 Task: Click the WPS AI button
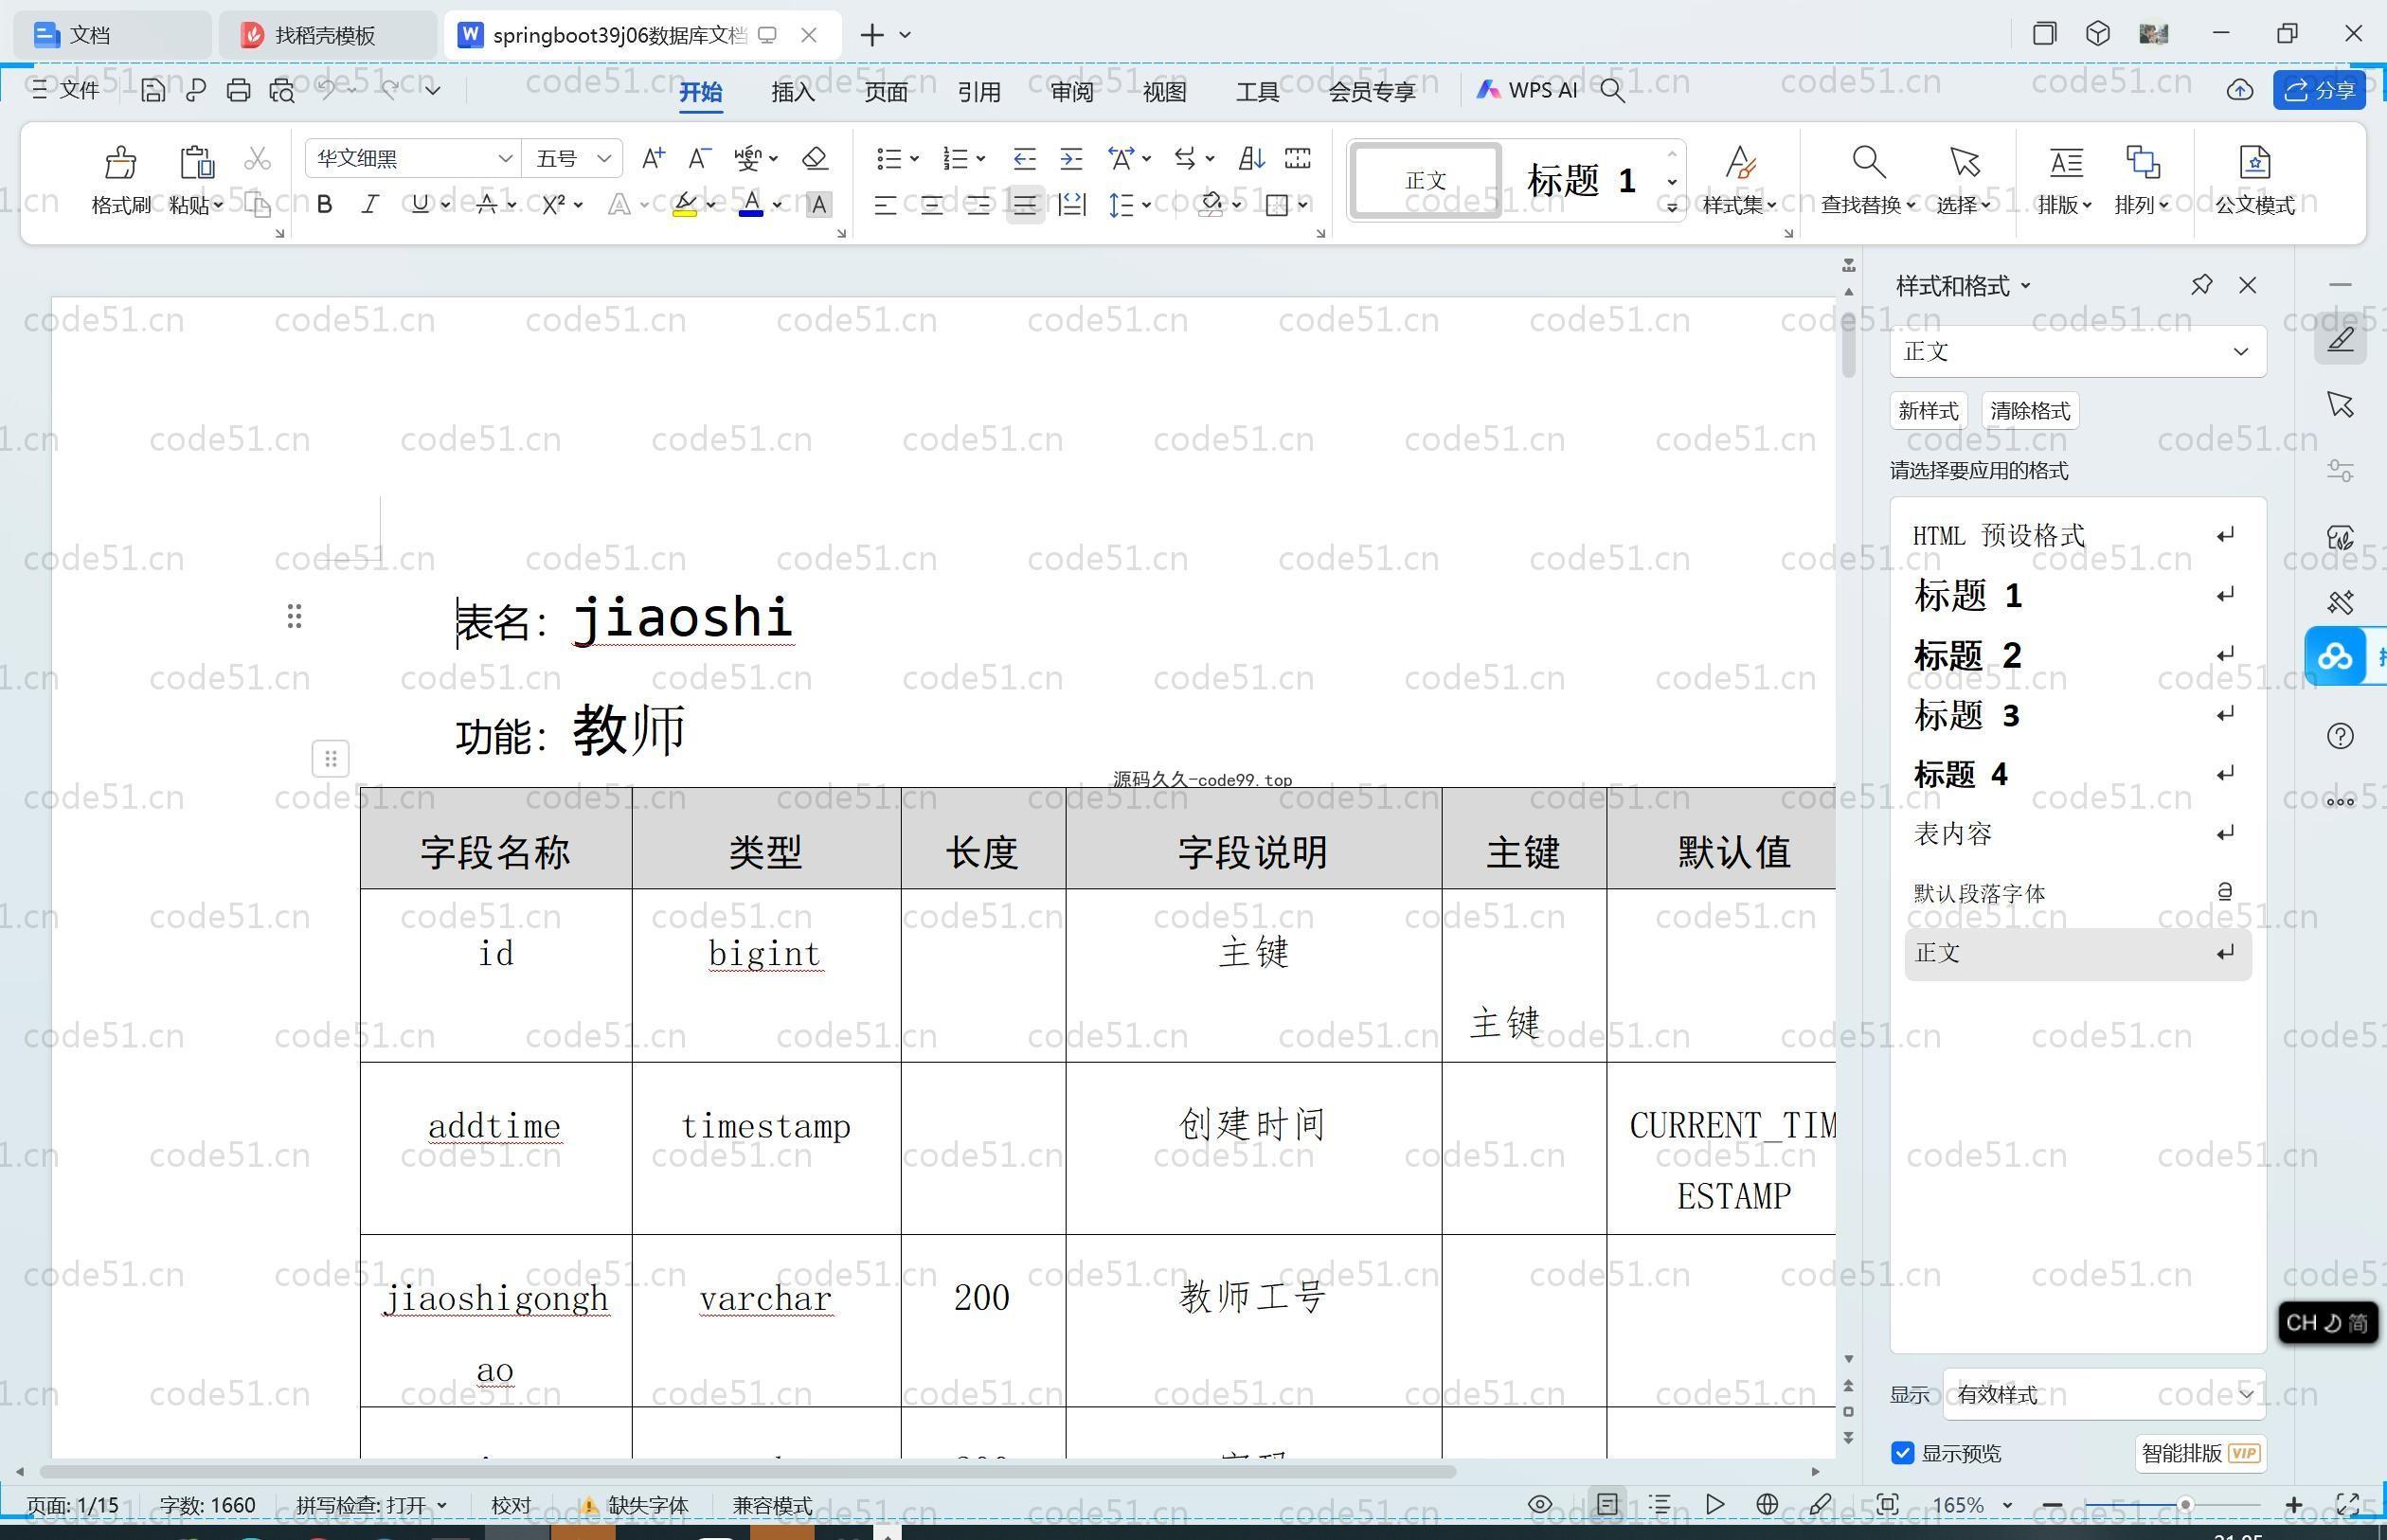1527,90
